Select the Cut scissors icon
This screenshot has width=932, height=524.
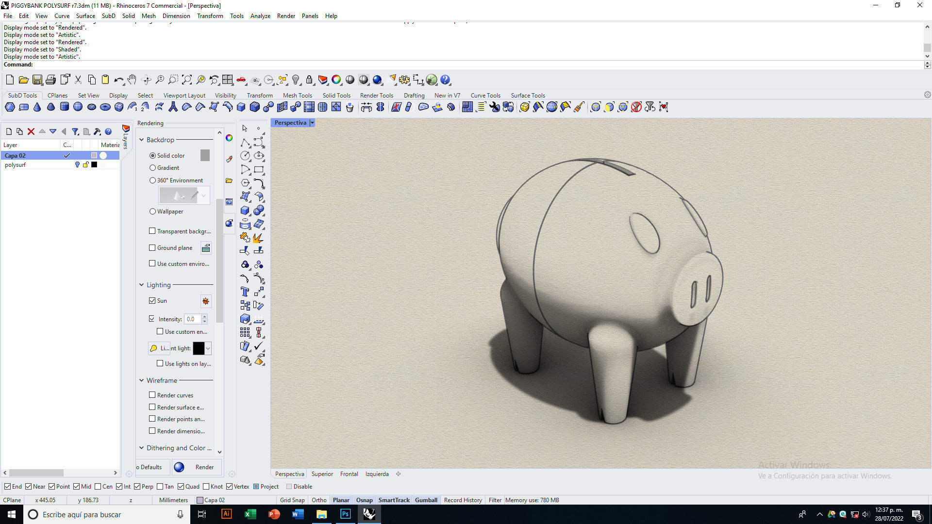pos(78,80)
